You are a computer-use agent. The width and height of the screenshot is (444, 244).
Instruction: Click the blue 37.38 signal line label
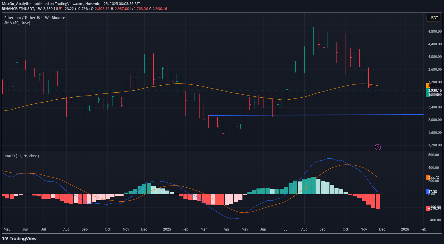point(433,192)
